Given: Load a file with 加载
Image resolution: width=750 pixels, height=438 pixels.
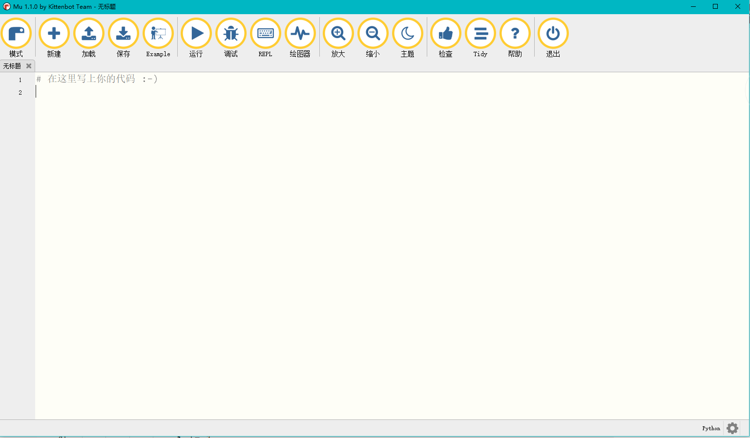Looking at the screenshot, I should point(89,38).
